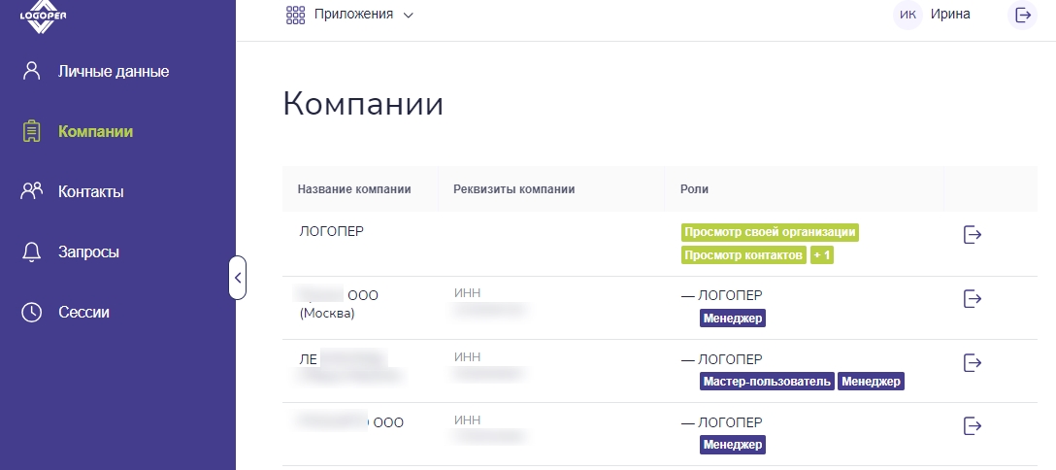This screenshot has width=1056, height=470.
Task: Click the Название компании column header
Action: (x=354, y=189)
